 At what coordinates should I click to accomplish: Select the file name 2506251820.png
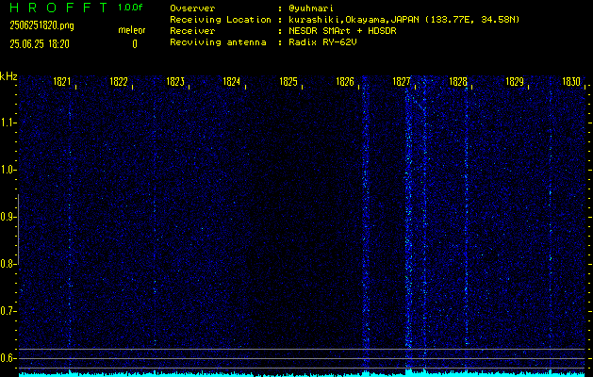click(42, 25)
